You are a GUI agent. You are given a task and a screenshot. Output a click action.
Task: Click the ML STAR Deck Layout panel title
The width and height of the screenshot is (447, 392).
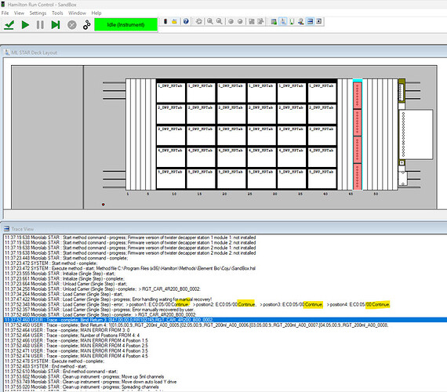click(x=34, y=53)
